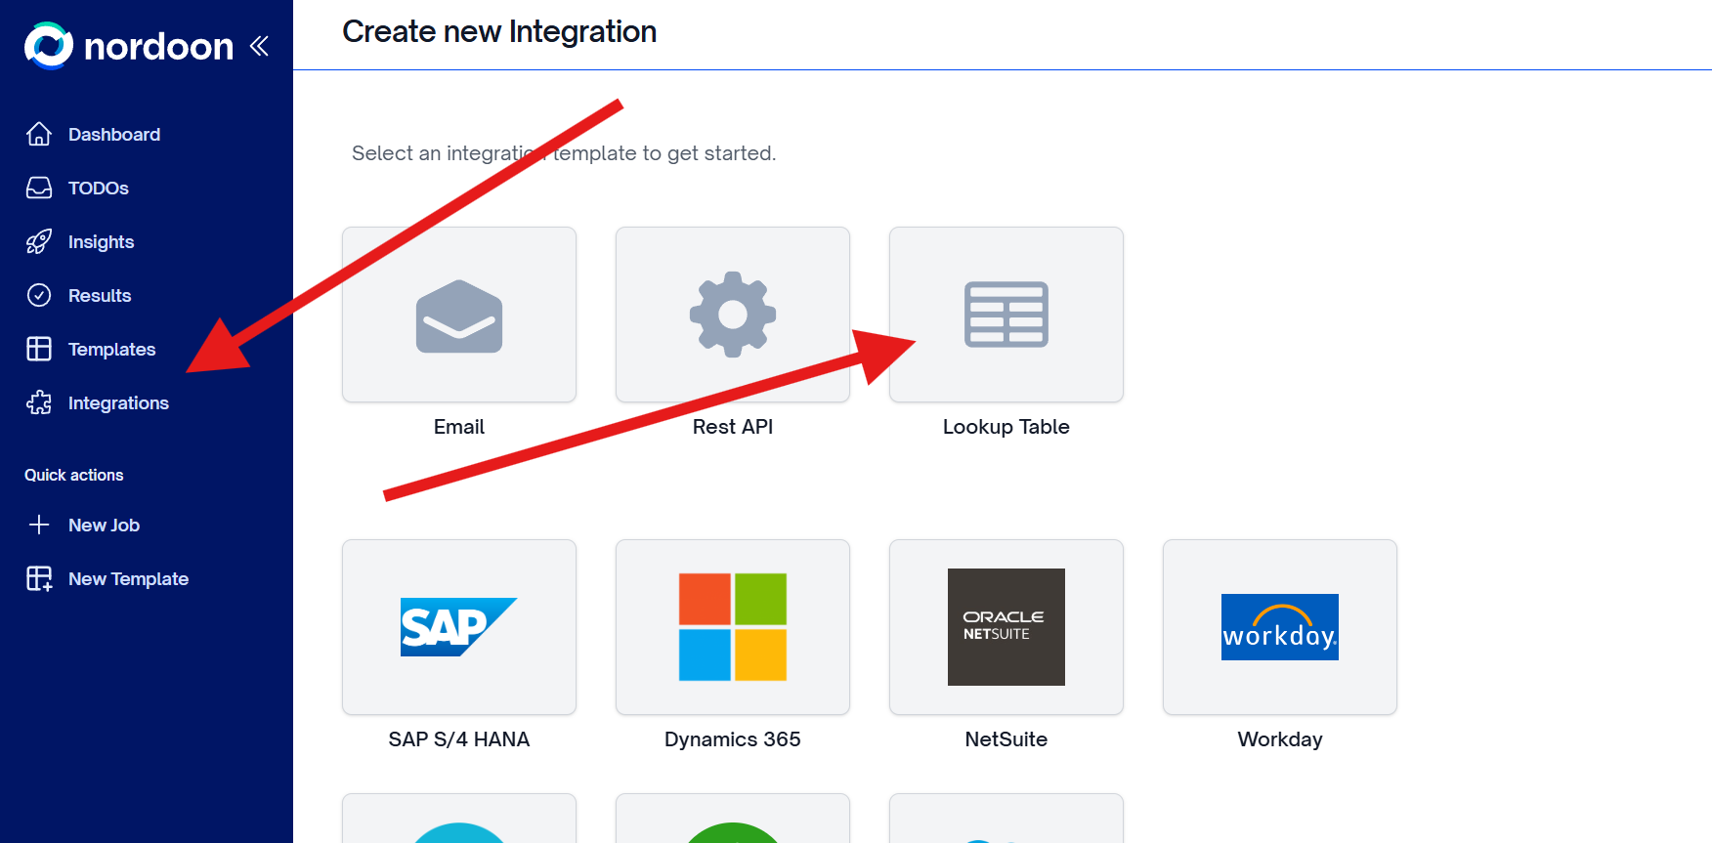The height and width of the screenshot is (843, 1712).
Task: Navigate to Templates in the sidebar
Action: (x=111, y=349)
